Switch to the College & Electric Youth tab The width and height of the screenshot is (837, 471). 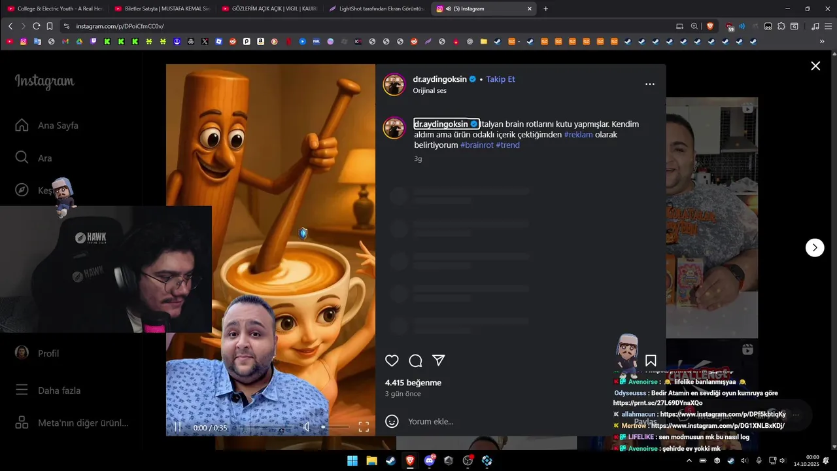point(55,9)
